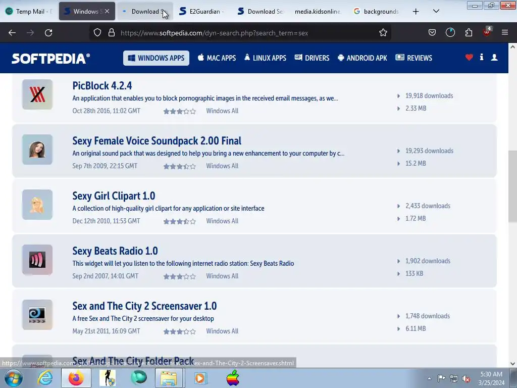Click the '19,918 downloads' text
Screen dimensions: 517x388
tap(429, 95)
